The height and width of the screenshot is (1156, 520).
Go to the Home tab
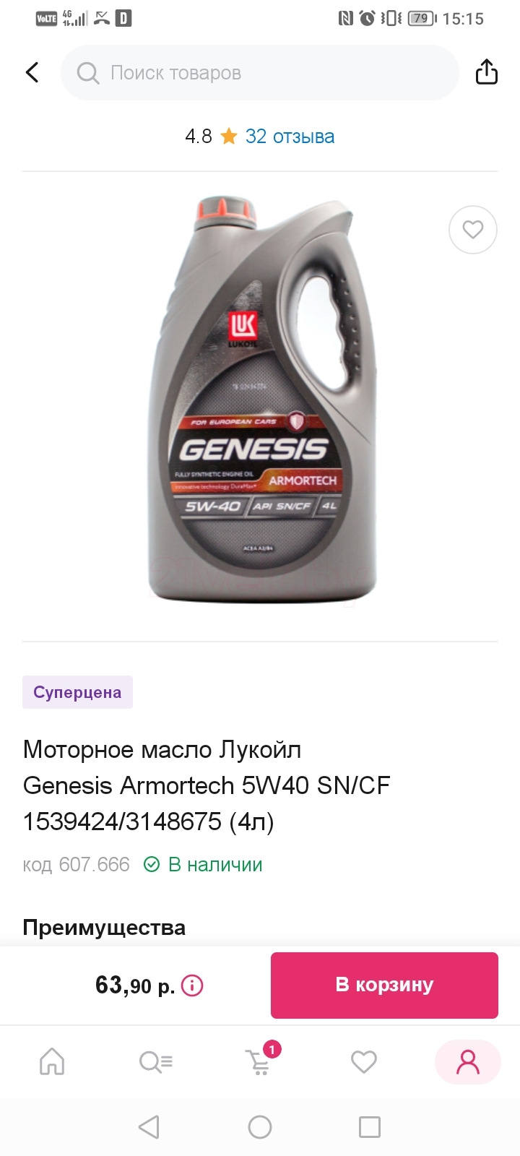[52, 1062]
